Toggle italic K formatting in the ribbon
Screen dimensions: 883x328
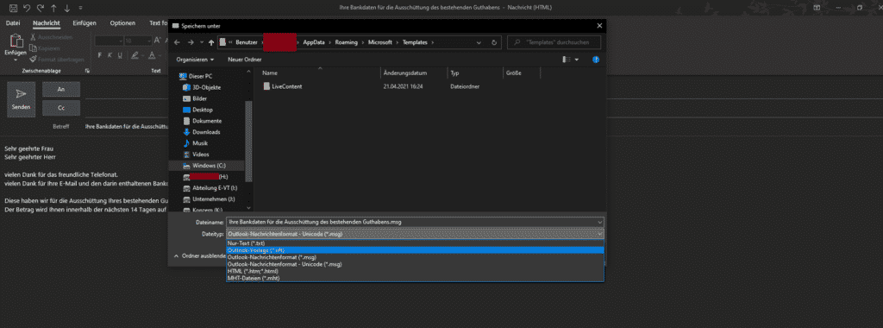[x=110, y=55]
